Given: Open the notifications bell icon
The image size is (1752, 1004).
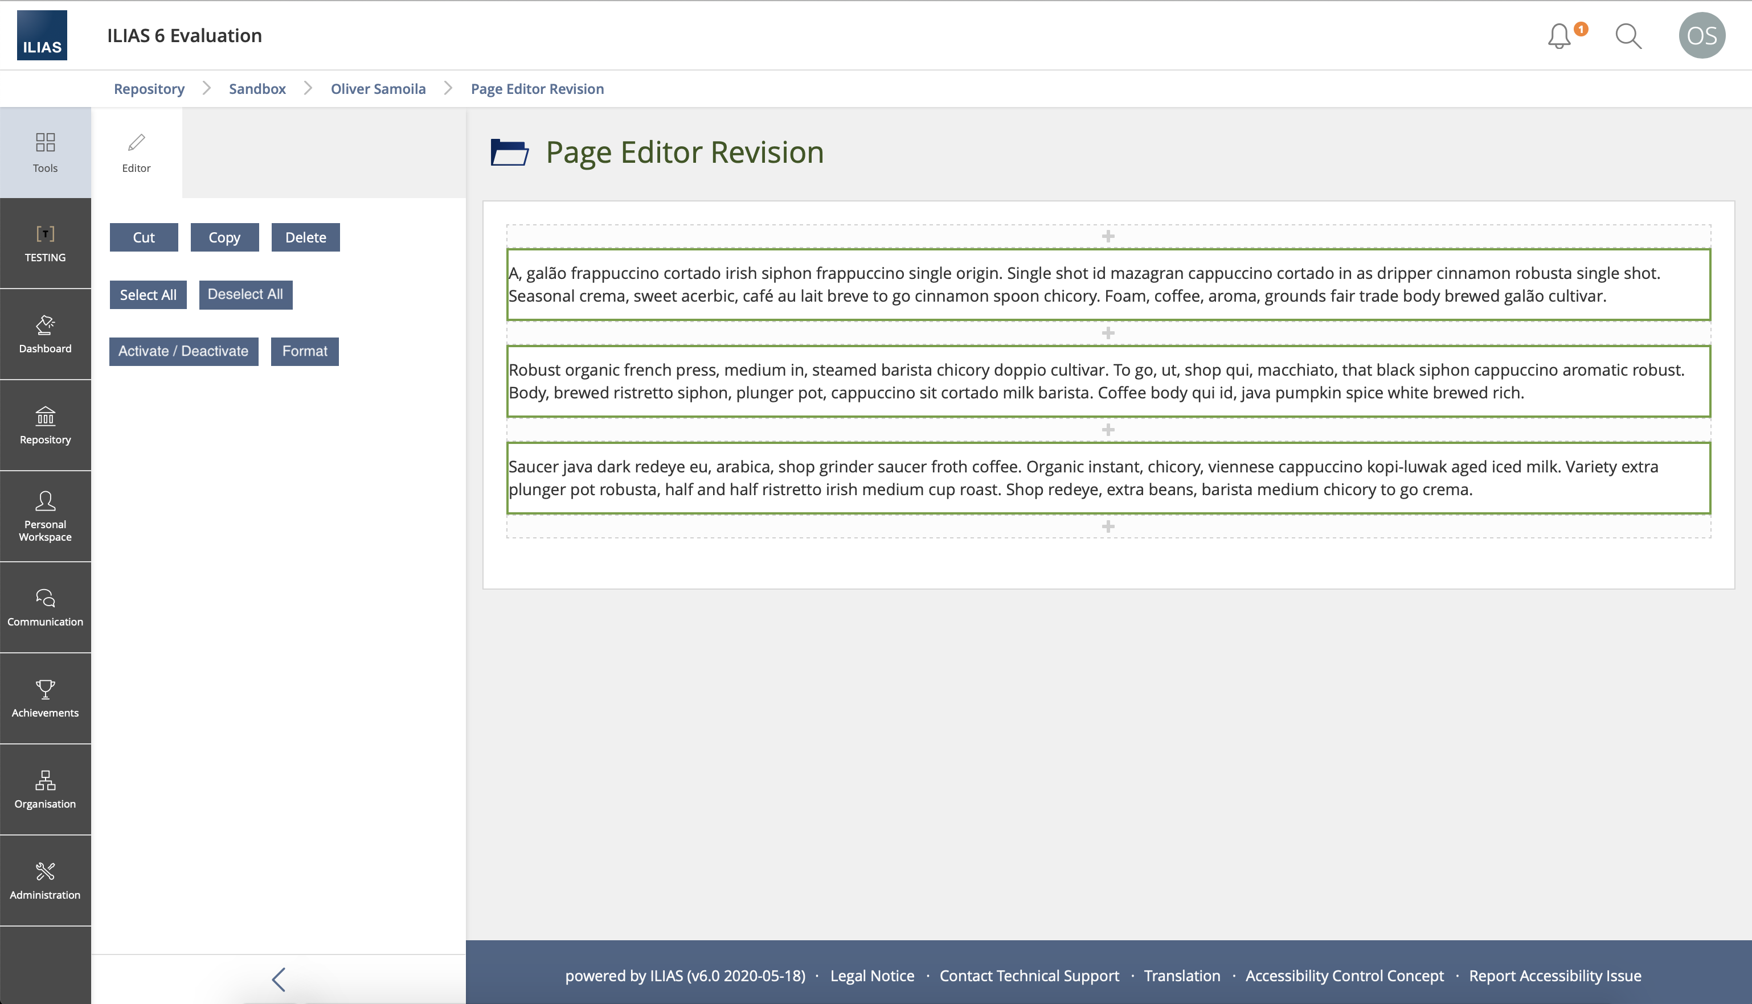Looking at the screenshot, I should (1559, 36).
